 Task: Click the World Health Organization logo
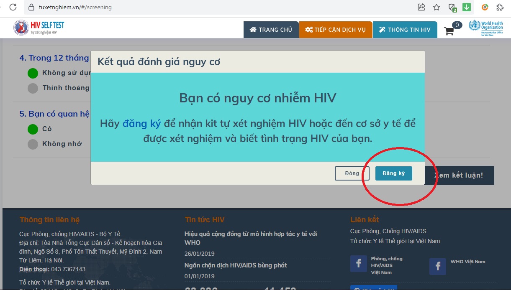coord(485,28)
